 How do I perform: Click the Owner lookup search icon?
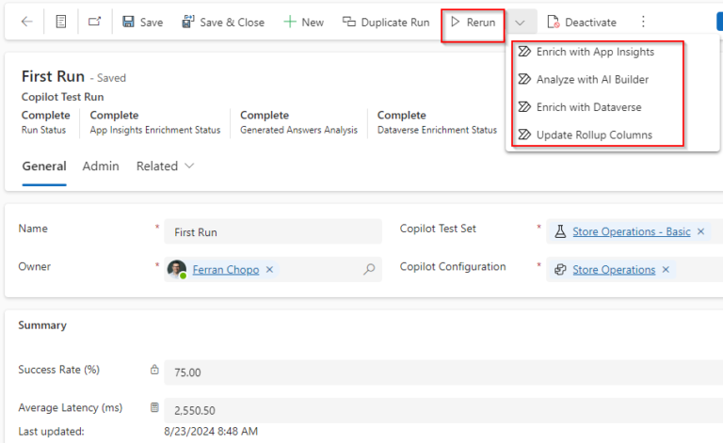[369, 269]
